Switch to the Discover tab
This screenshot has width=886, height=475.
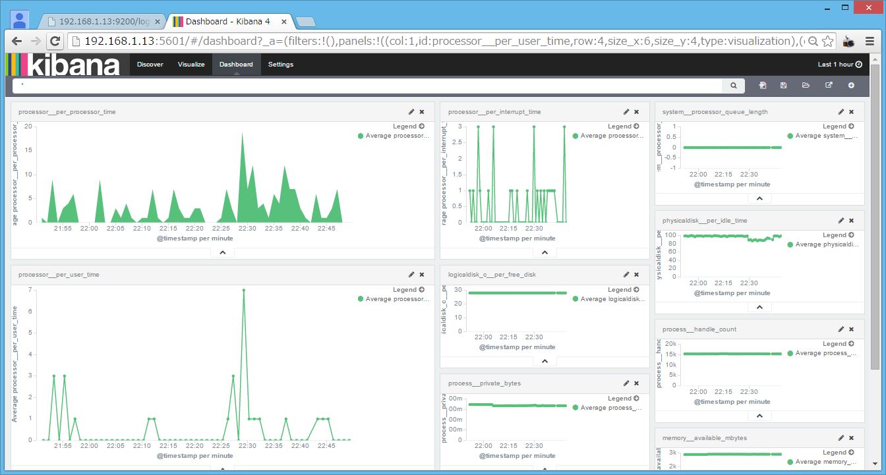tap(150, 64)
